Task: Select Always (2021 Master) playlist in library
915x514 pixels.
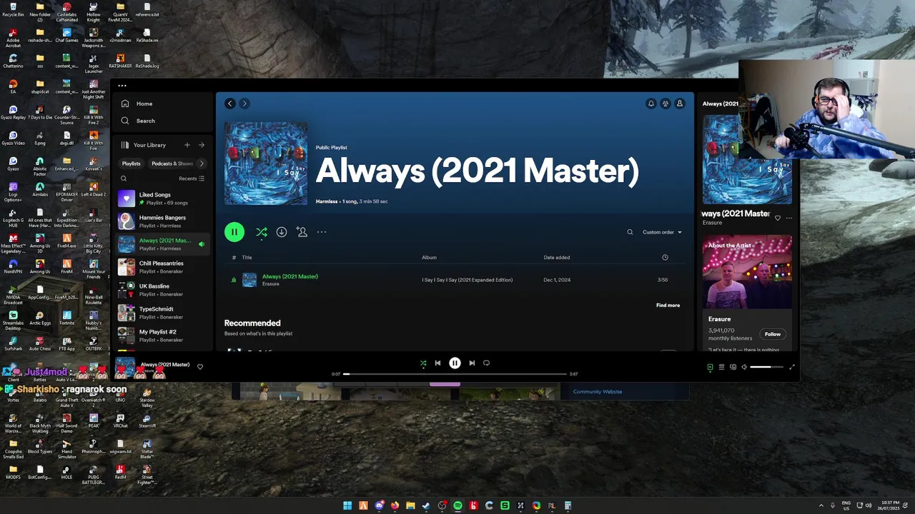Action: (x=162, y=243)
